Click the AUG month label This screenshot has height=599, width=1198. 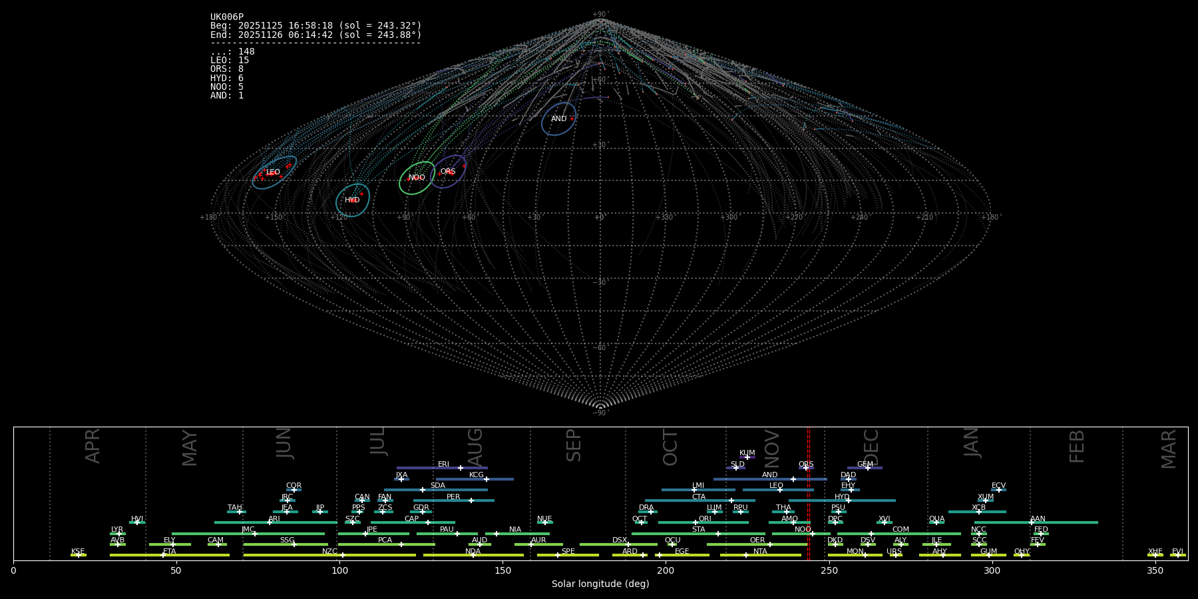pos(475,447)
